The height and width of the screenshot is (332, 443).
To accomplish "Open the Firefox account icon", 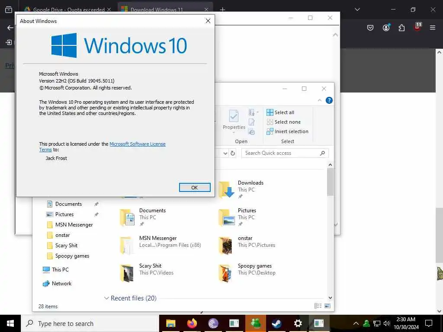I will 386,28.
